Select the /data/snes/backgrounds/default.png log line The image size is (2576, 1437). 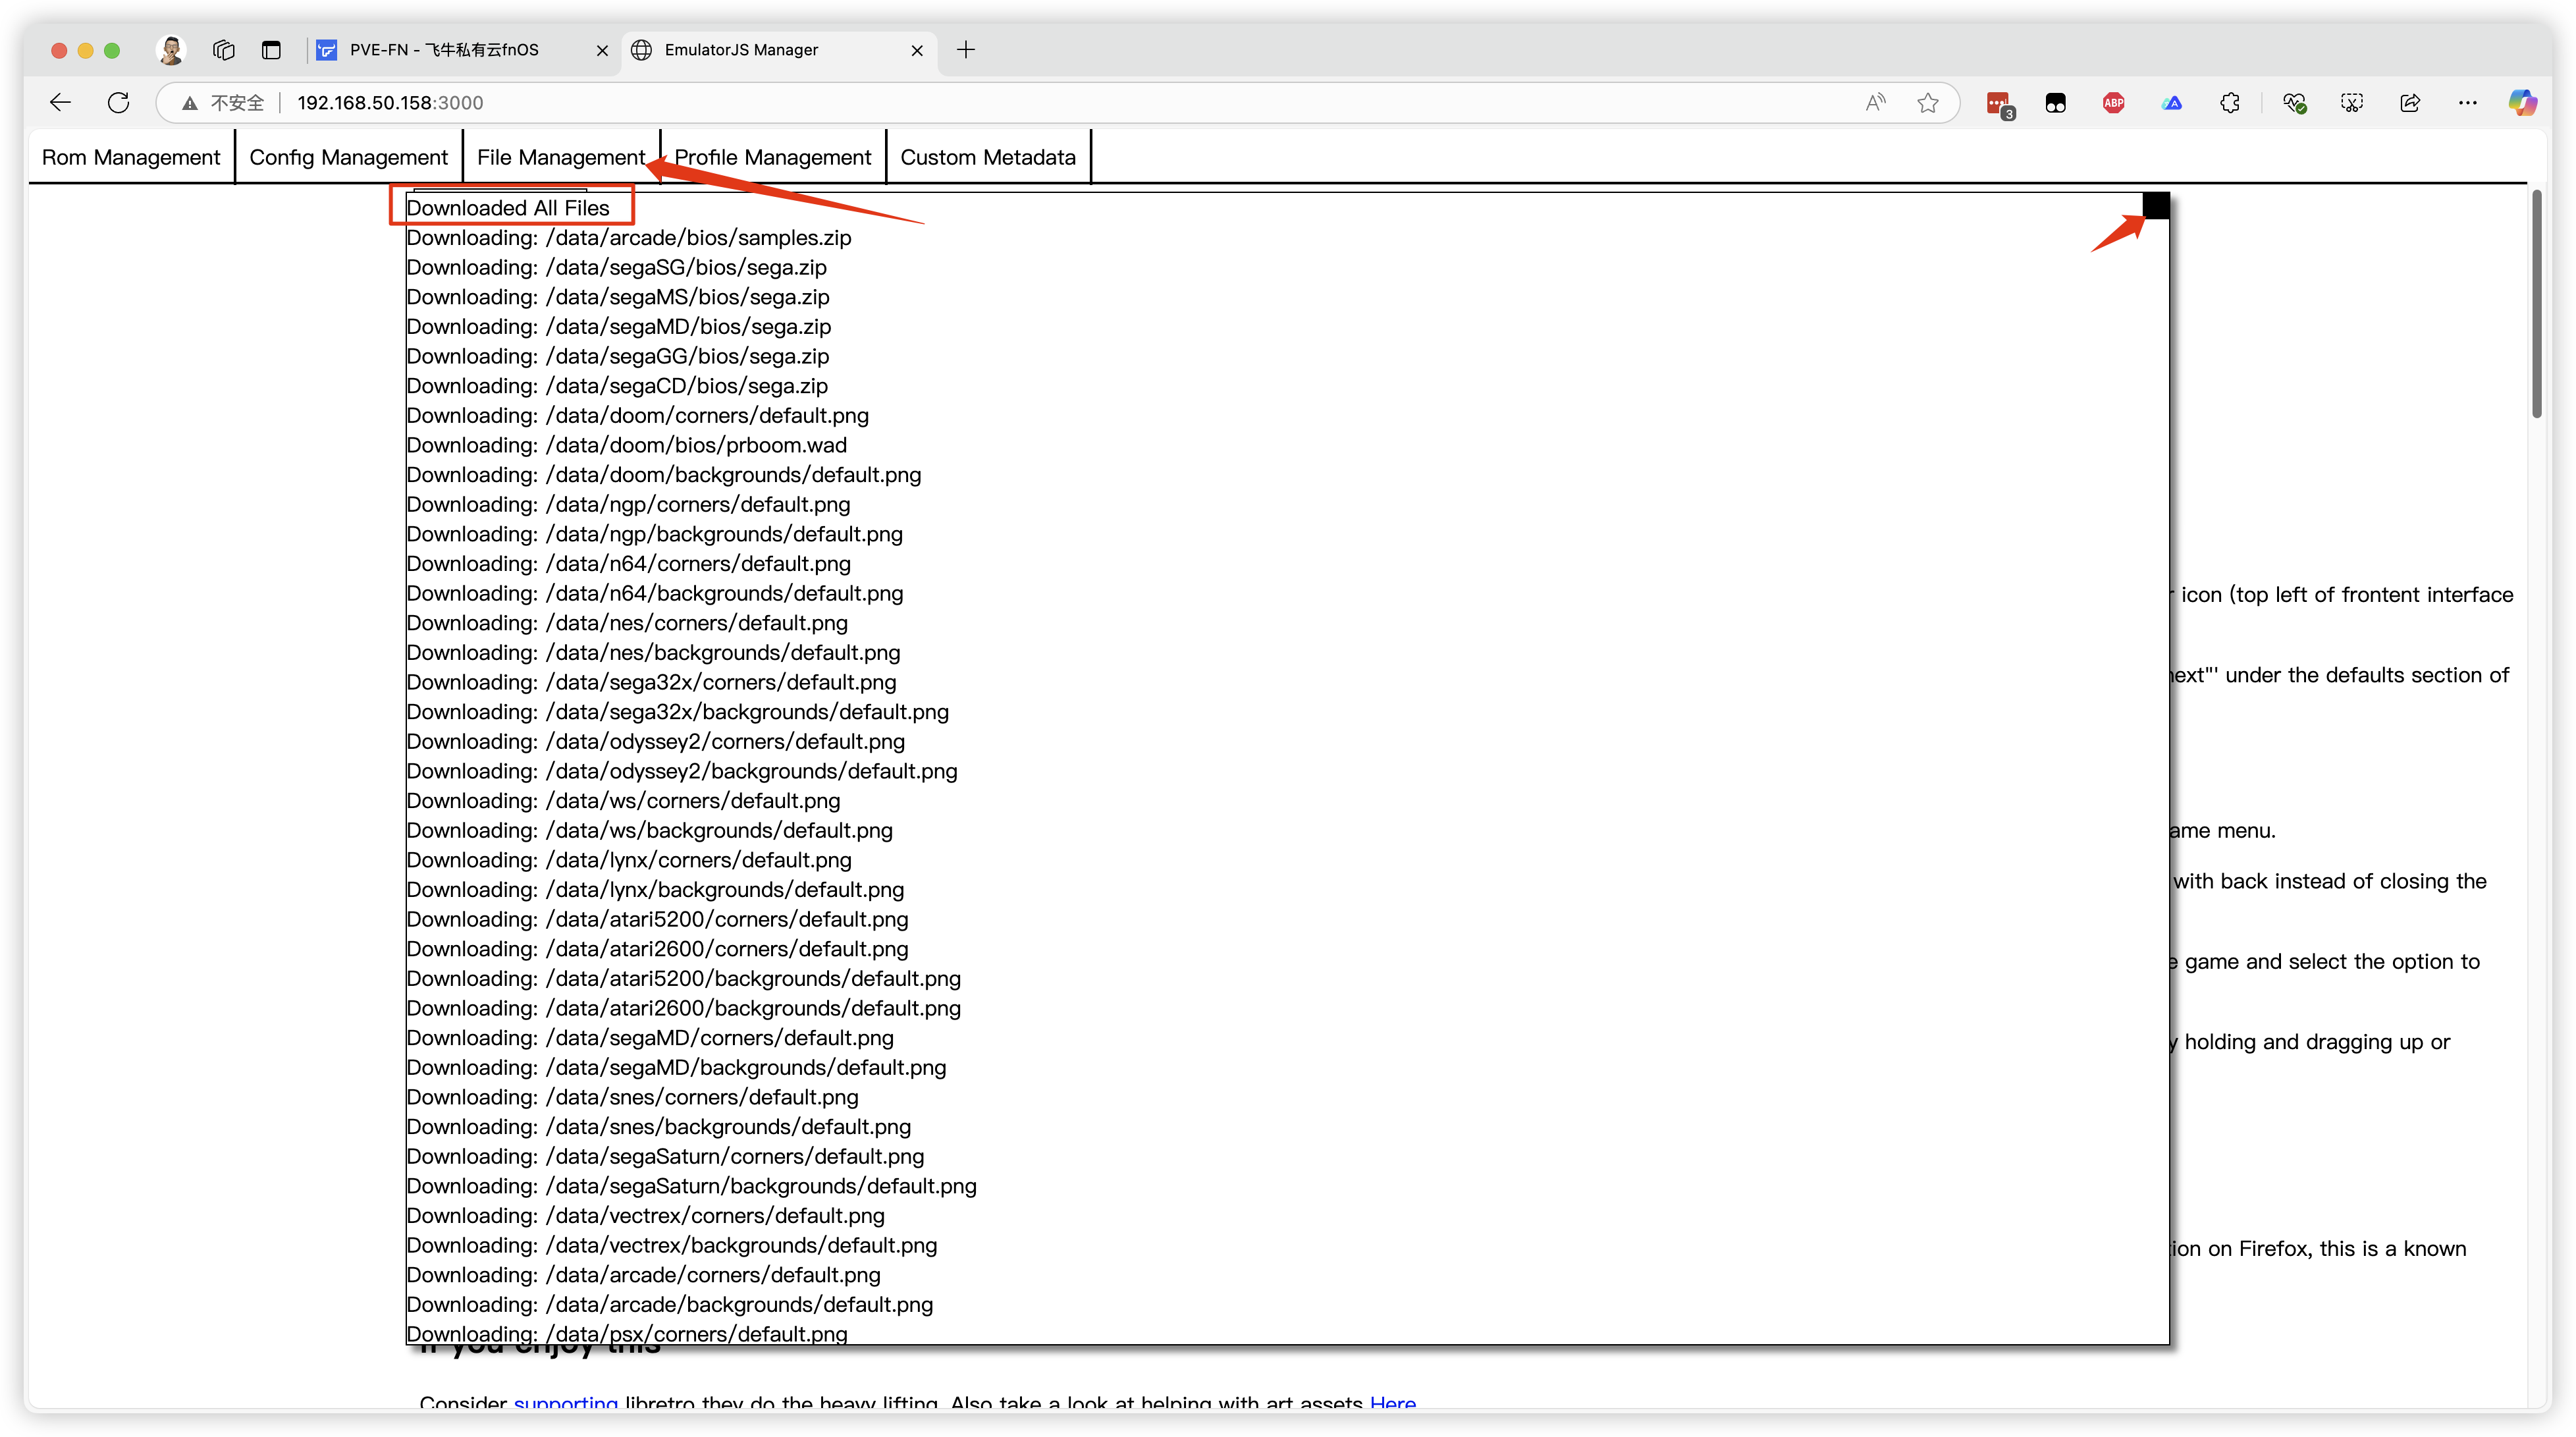(x=659, y=1127)
